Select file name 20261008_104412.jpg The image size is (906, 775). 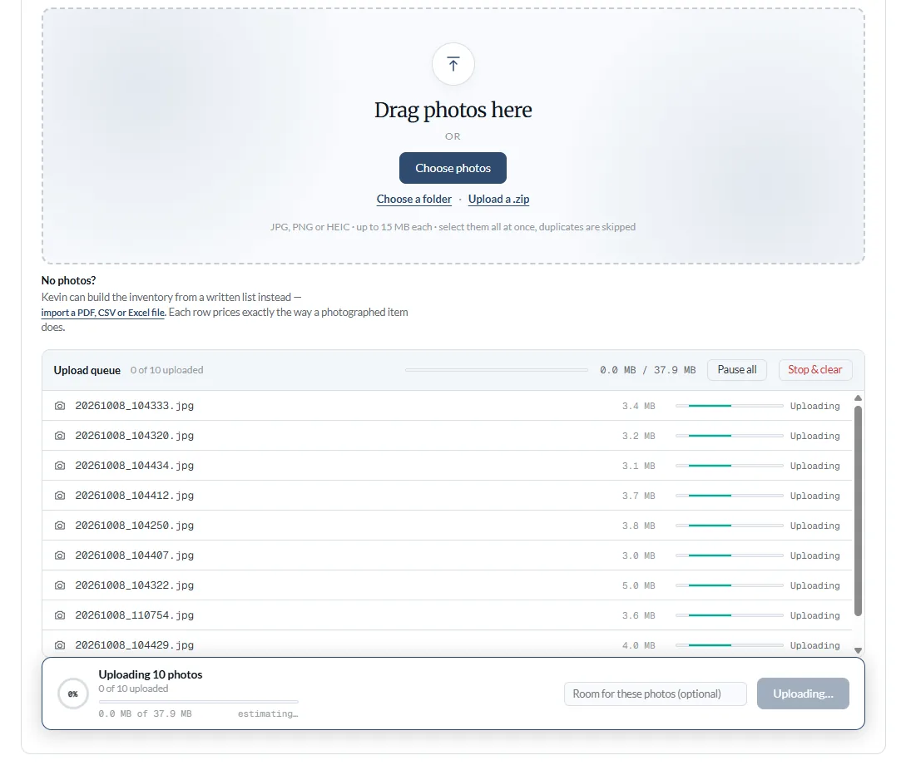[134, 496]
